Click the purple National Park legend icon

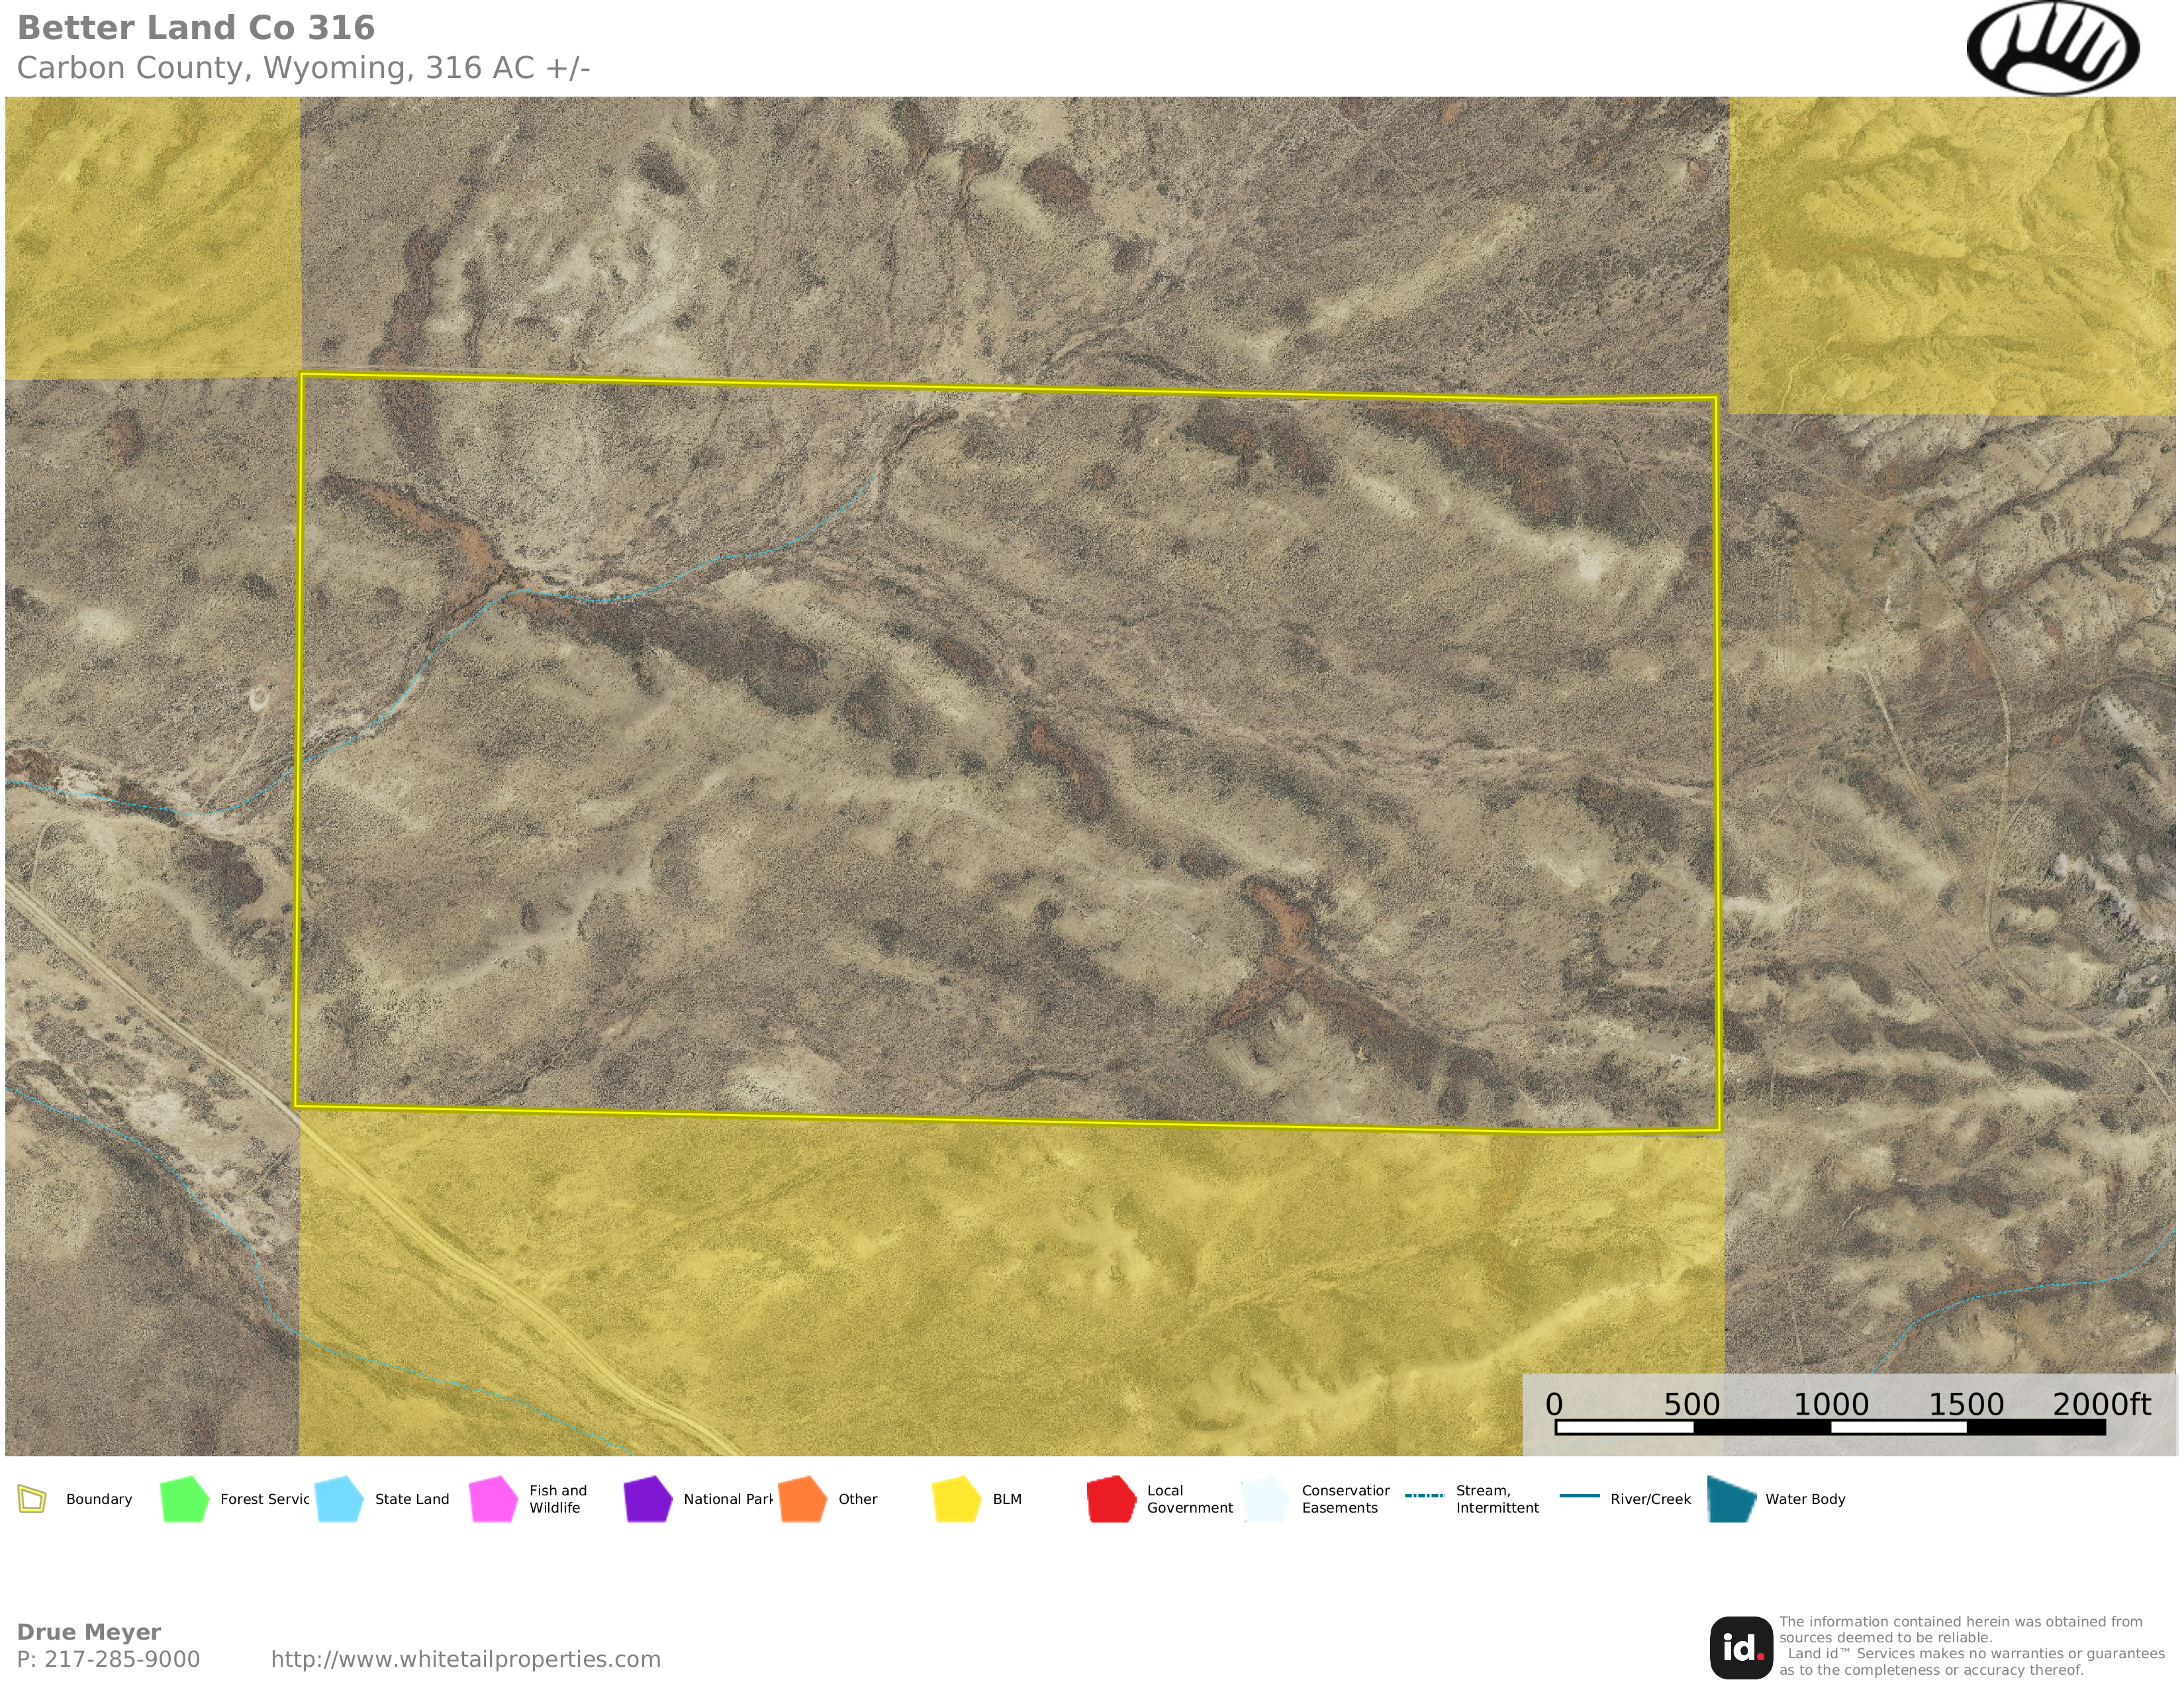pos(648,1499)
